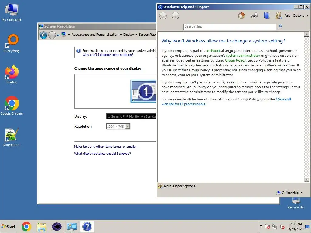Click the Show desktop icon by the clock
Screen dimensions: 311x233
[307, 227]
